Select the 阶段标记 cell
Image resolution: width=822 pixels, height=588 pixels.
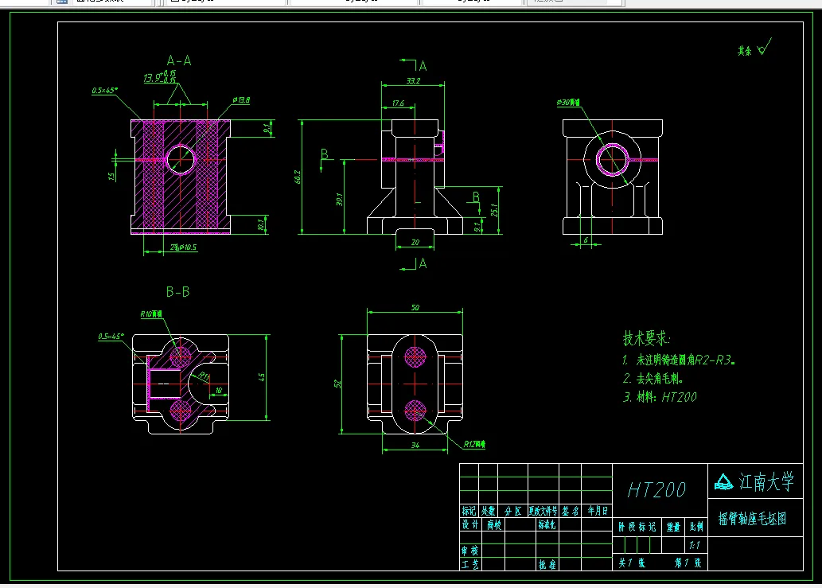(637, 527)
